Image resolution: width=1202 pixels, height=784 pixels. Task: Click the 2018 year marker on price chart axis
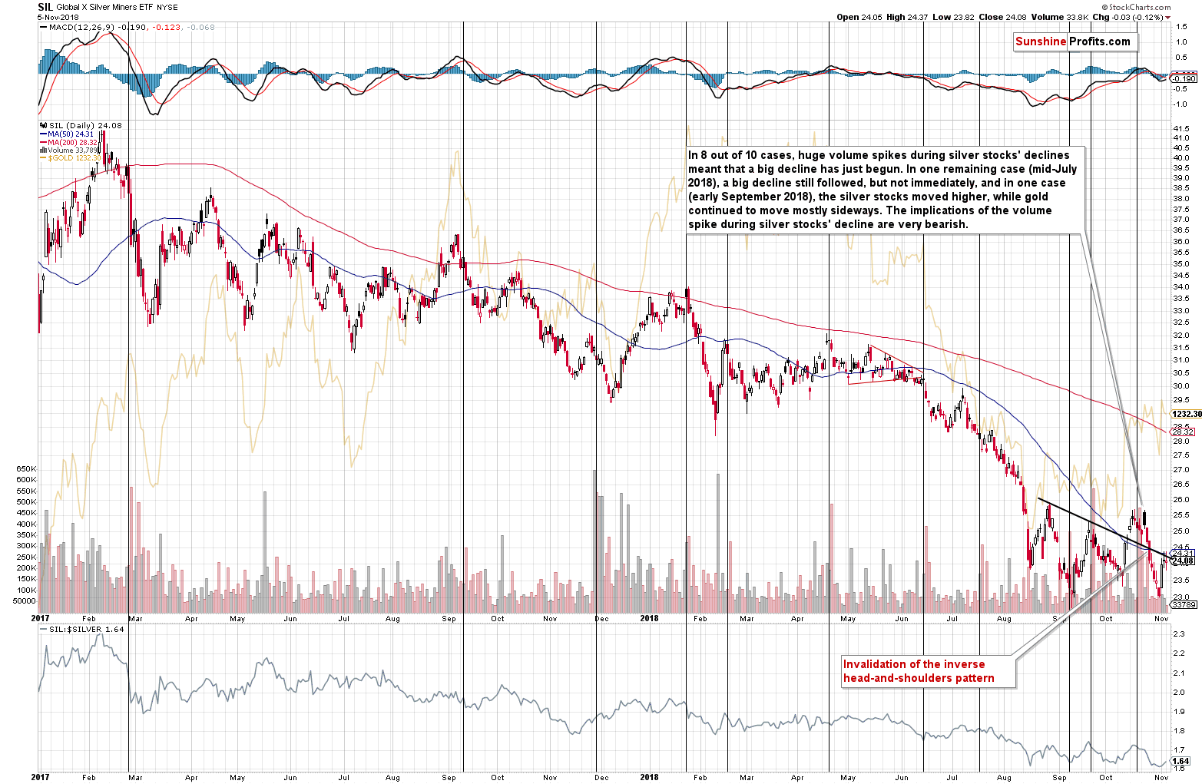click(x=649, y=618)
